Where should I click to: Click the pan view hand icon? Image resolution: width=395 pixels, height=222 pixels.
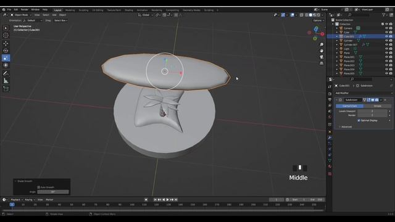(x=322, y=51)
